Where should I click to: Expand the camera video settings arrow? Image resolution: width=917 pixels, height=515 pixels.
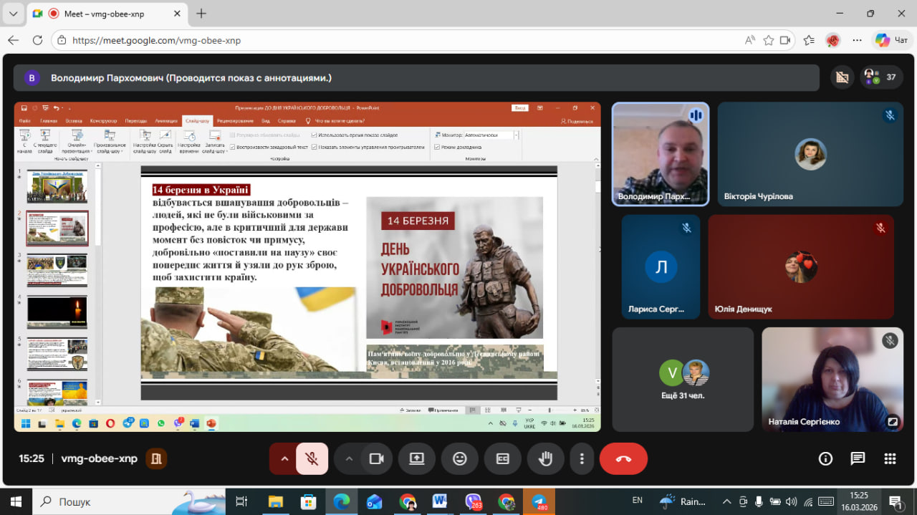[x=349, y=459]
